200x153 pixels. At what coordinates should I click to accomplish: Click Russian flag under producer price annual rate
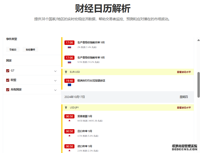click(x=69, y=62)
